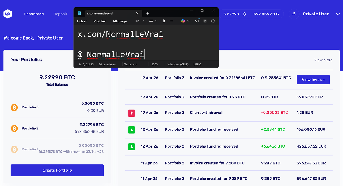The height and width of the screenshot is (186, 343).
Task: Click the green arrow for +6.6456 BTC
Action: tap(131, 147)
